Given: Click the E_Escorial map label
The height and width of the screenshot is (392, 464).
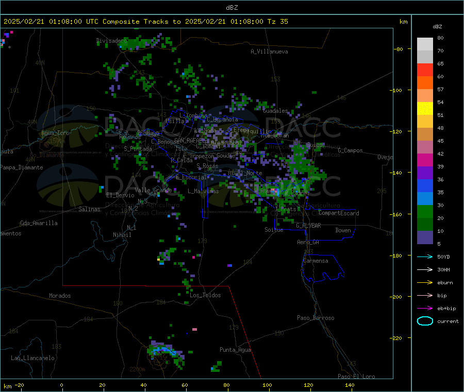Looking at the screenshot, I should (x=191, y=177).
